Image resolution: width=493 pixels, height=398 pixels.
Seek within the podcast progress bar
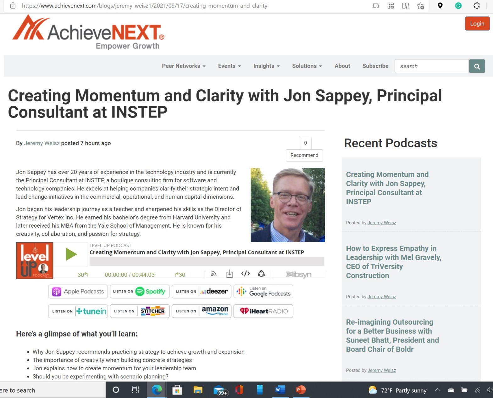pos(207,261)
